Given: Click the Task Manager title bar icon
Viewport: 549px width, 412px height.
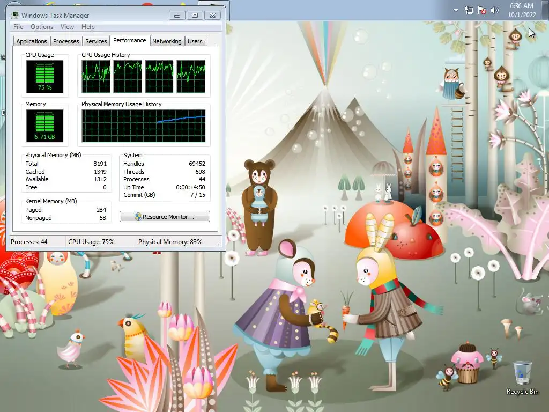Looking at the screenshot, I should (x=14, y=15).
